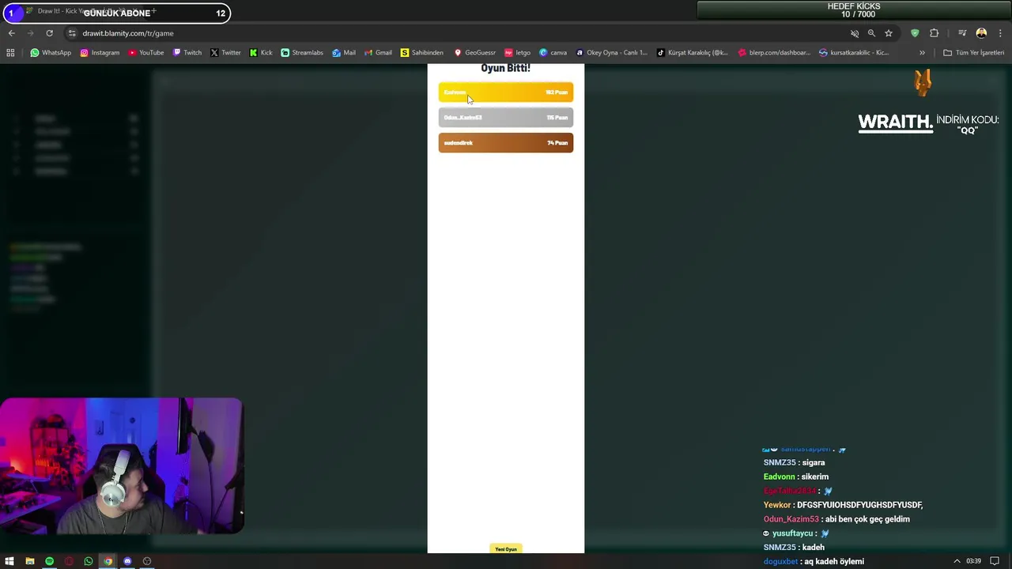
Task: Open letgo bookmark
Action: 518,53
